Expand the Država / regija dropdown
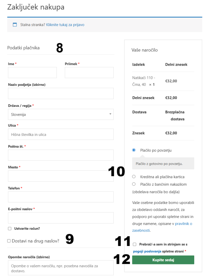The height and width of the screenshot is (278, 207). pos(61,114)
